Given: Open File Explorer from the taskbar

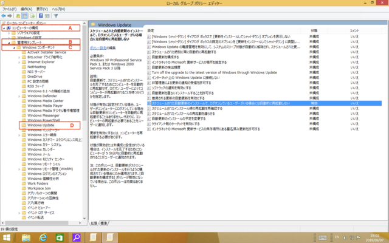Looking at the screenshot, I should (26, 236).
